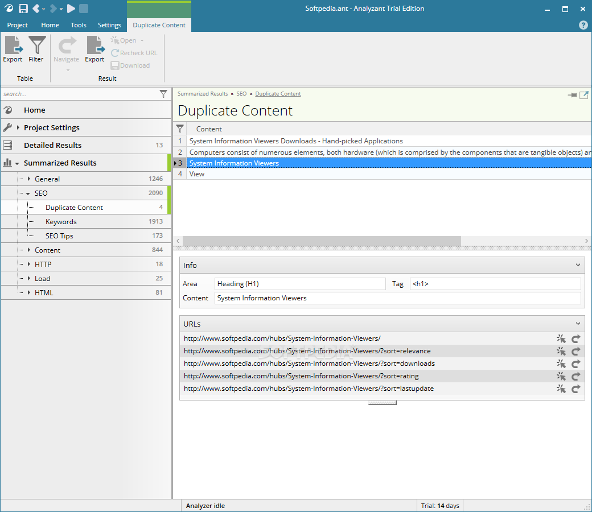The height and width of the screenshot is (512, 592).
Task: Go forward with the right arrow icon
Action: click(x=54, y=9)
